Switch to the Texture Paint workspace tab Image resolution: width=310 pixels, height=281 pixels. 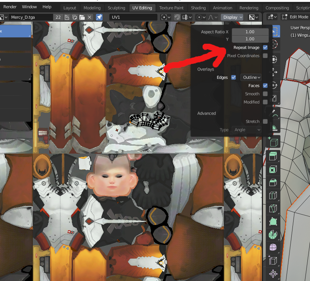171,8
